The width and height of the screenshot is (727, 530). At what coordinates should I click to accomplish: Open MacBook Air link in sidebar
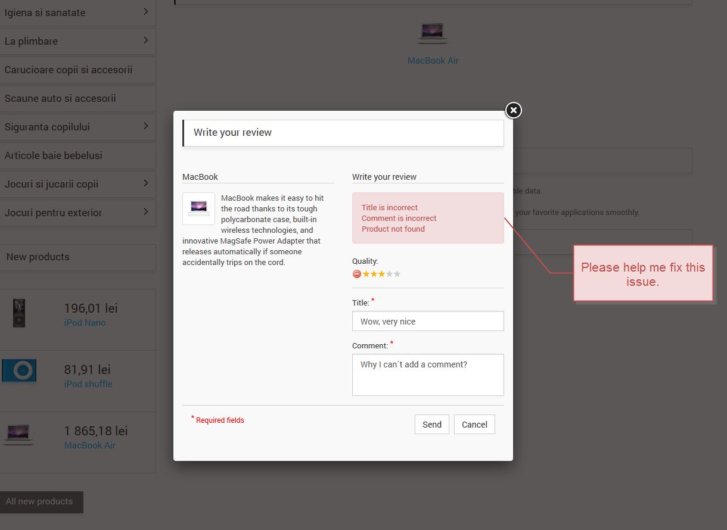click(90, 445)
